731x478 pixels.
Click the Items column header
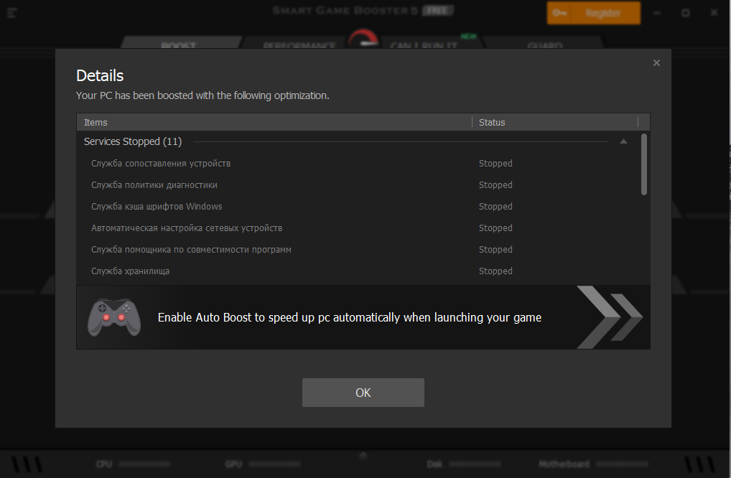pos(274,122)
